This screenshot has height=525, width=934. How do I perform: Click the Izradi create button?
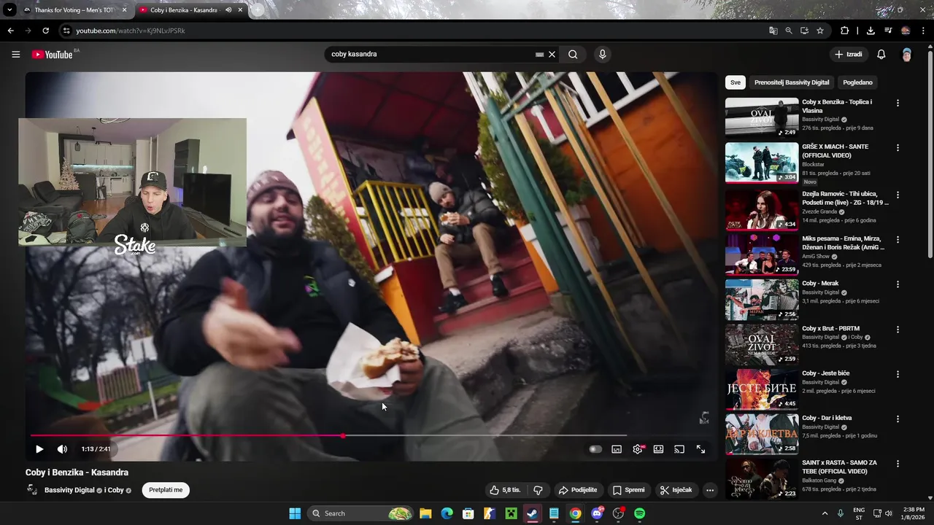(849, 54)
